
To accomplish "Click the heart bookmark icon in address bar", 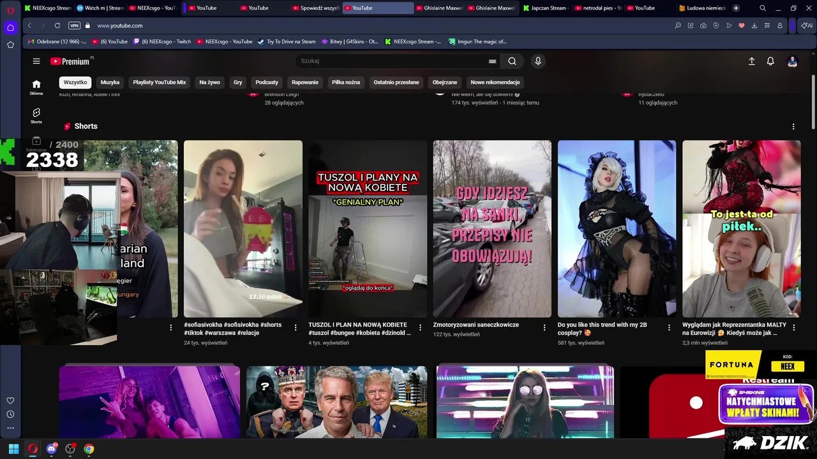I will (x=742, y=25).
